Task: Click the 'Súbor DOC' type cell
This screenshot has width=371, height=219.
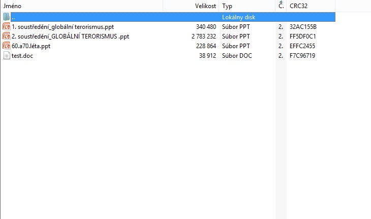Action: tap(237, 56)
